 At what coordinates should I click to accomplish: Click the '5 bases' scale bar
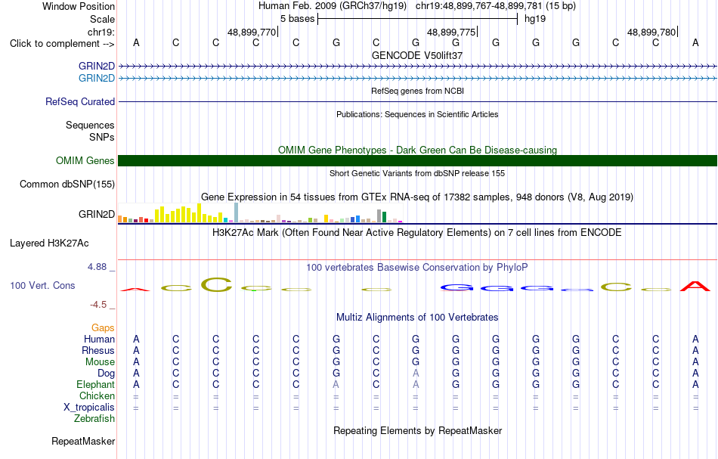click(x=417, y=19)
